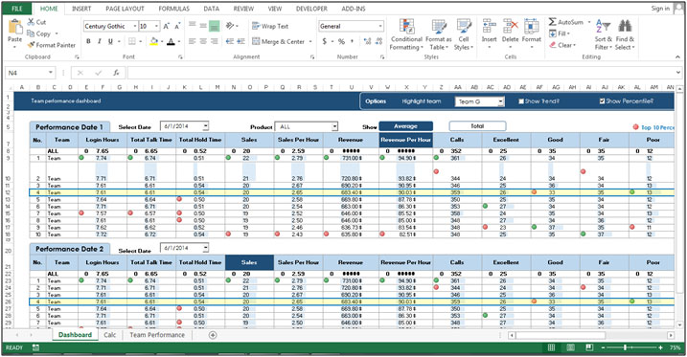Image resolution: width=687 pixels, height=357 pixels.
Task: Toggle bold formatting in the Font group
Action: click(x=88, y=41)
